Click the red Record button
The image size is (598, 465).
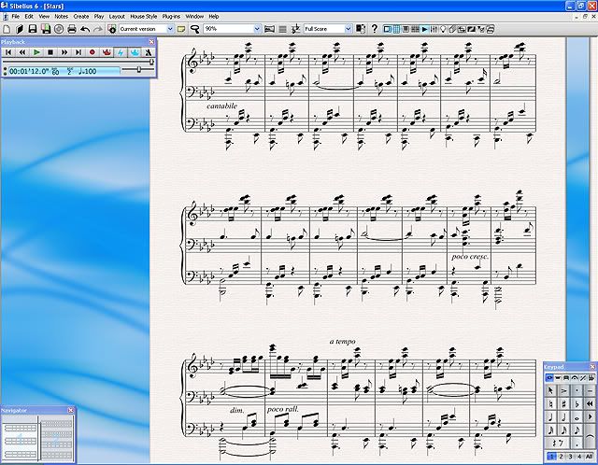93,52
